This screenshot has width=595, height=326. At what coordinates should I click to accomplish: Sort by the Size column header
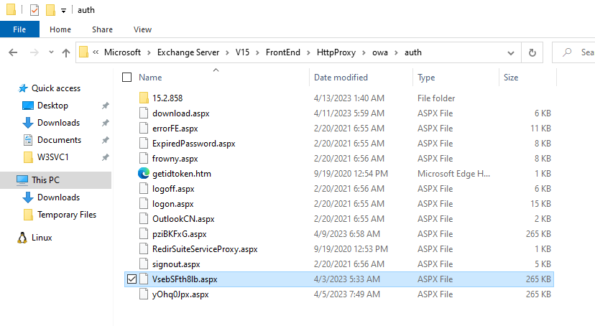tap(511, 78)
